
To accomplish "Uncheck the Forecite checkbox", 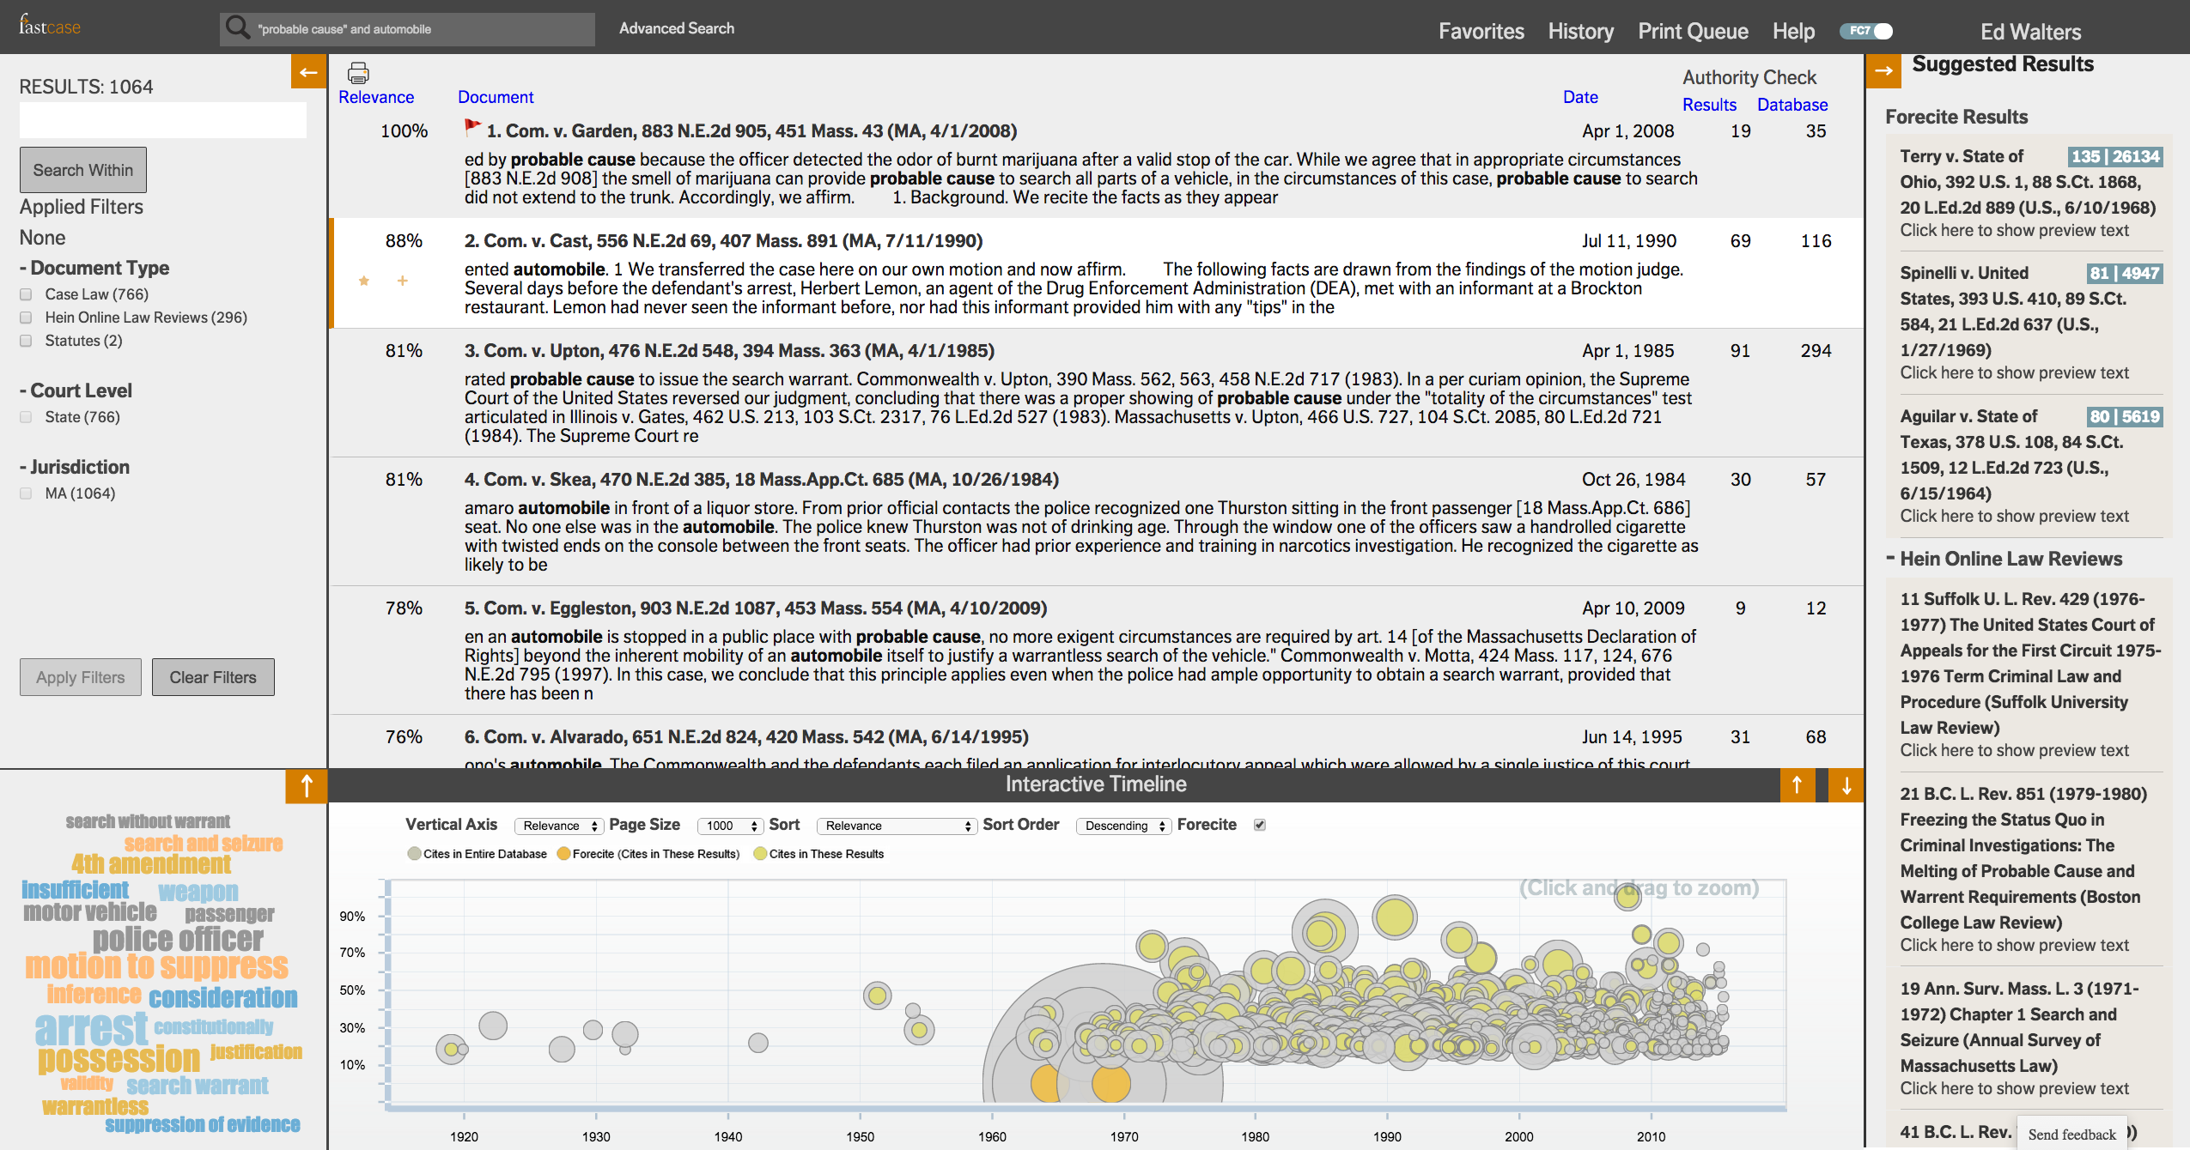I will [x=1259, y=825].
